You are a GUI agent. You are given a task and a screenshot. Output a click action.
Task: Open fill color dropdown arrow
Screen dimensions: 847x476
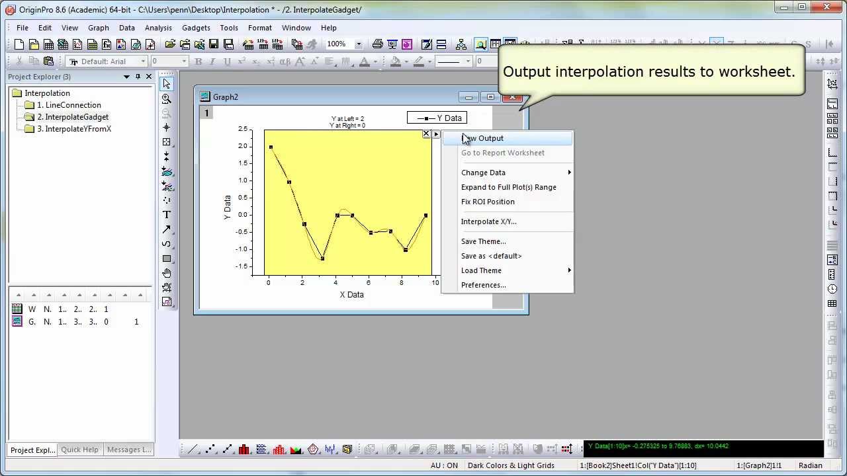(405, 61)
